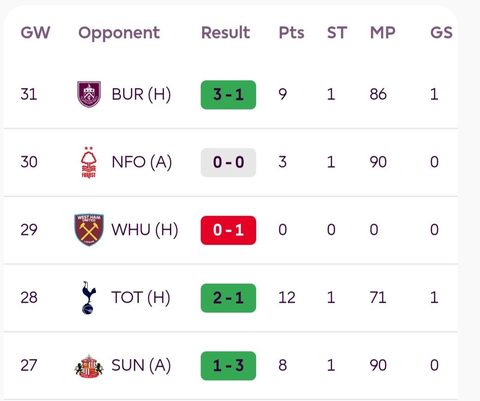Viewport: 480px width, 401px height.
Task: Click the Tottenham cockerel crest
Action: pyautogui.click(x=88, y=297)
